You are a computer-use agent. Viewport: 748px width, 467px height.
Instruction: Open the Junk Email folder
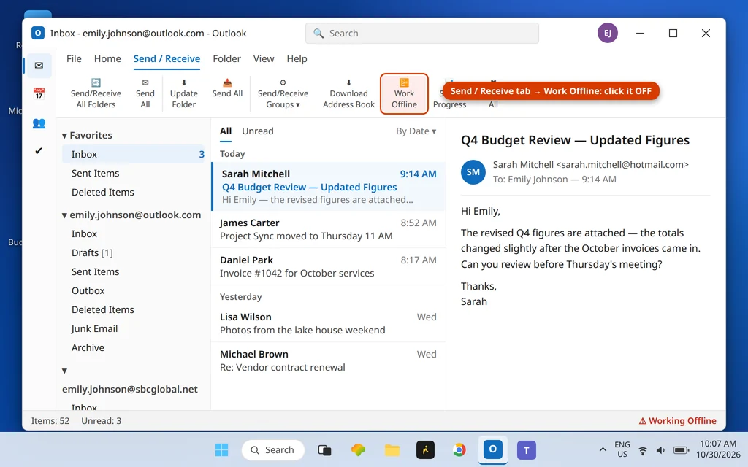[x=134, y=329]
